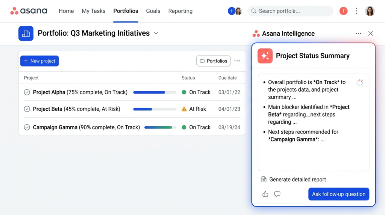385x215 pixels.
Task: Click the Portfolios button in toolbar
Action: click(214, 61)
